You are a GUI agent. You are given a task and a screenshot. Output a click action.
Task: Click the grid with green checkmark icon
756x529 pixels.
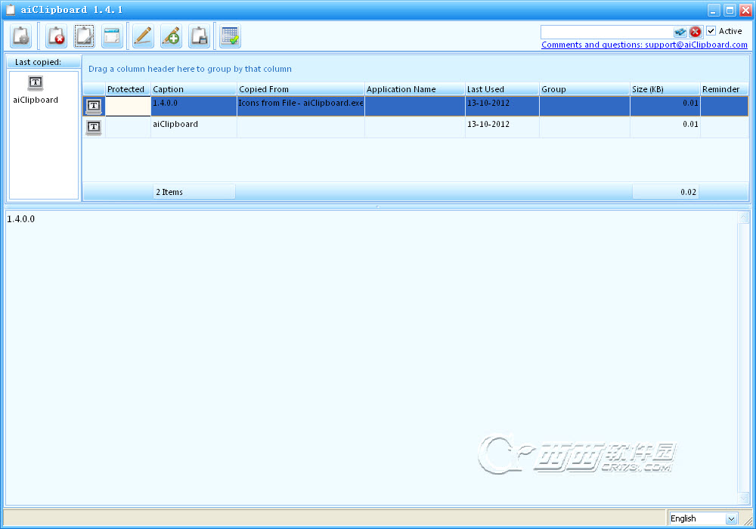coord(230,36)
